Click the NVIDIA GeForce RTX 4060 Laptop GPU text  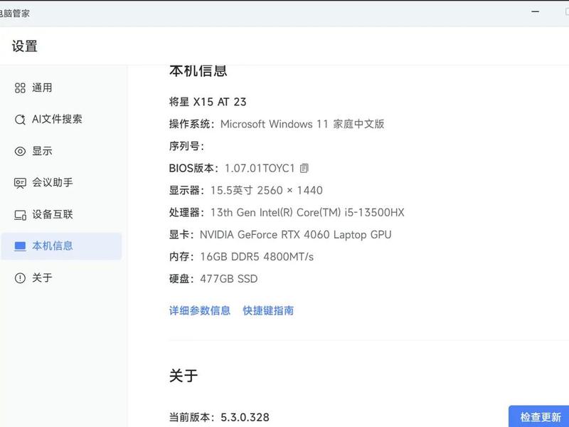295,235
